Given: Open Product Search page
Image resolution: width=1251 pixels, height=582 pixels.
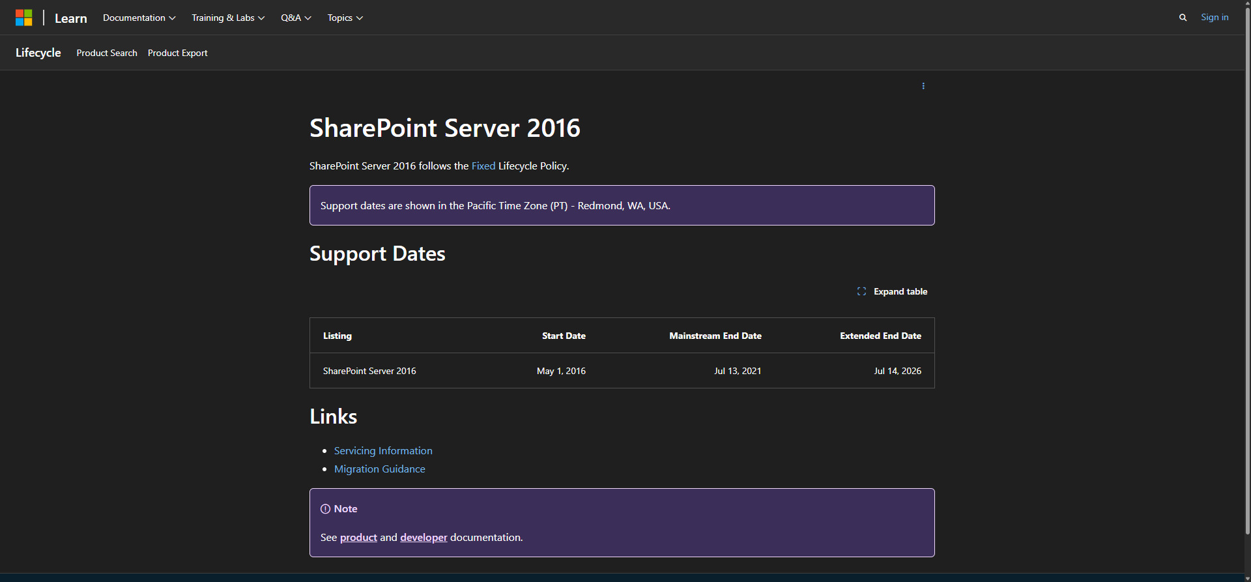Looking at the screenshot, I should [107, 53].
